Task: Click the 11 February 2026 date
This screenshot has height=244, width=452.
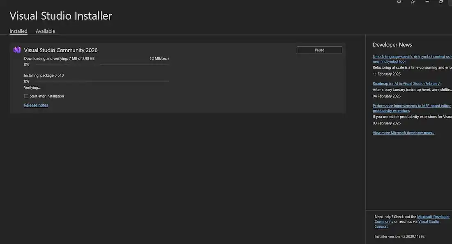Action: click(387, 74)
